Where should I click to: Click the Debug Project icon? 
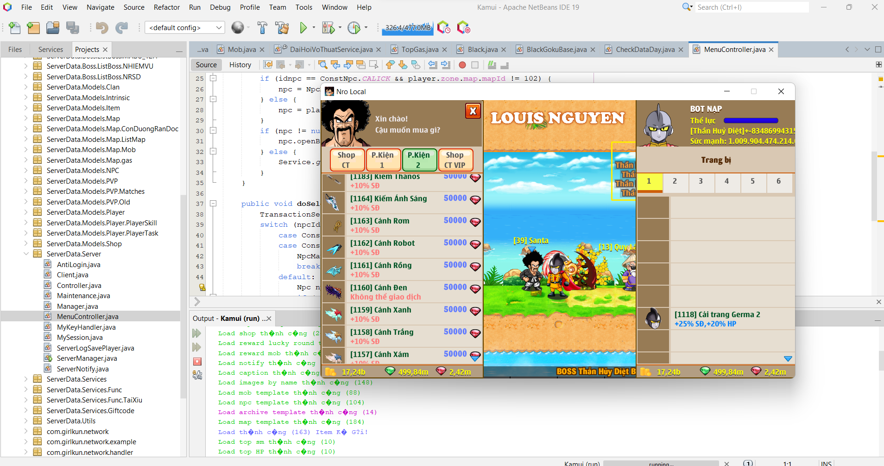click(x=328, y=28)
